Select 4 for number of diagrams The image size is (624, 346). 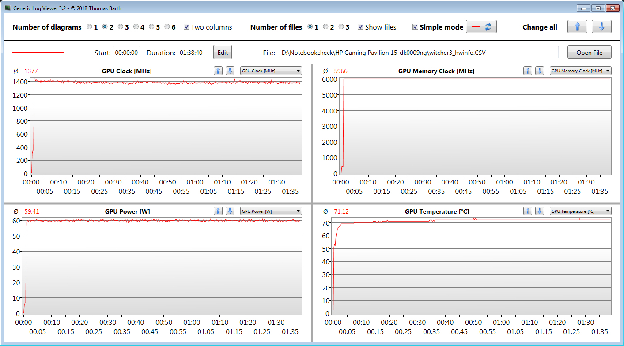coord(136,27)
